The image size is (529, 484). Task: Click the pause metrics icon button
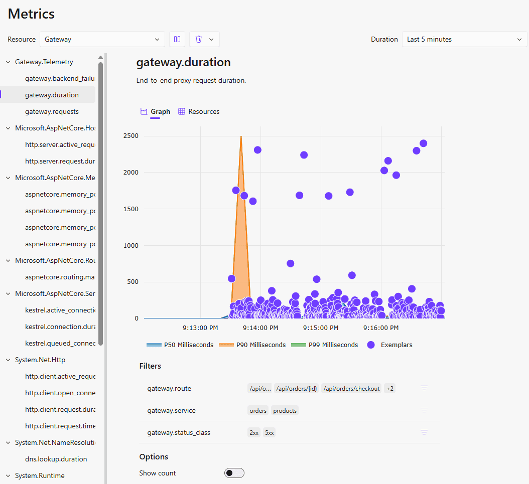point(177,39)
